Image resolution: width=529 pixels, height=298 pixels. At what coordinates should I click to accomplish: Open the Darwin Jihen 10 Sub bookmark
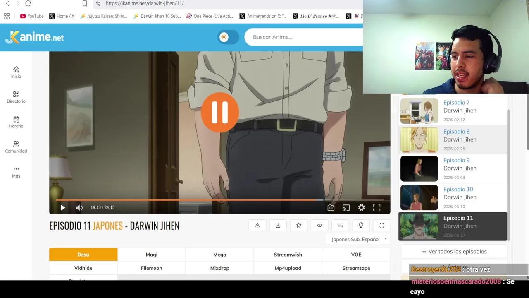click(x=157, y=16)
